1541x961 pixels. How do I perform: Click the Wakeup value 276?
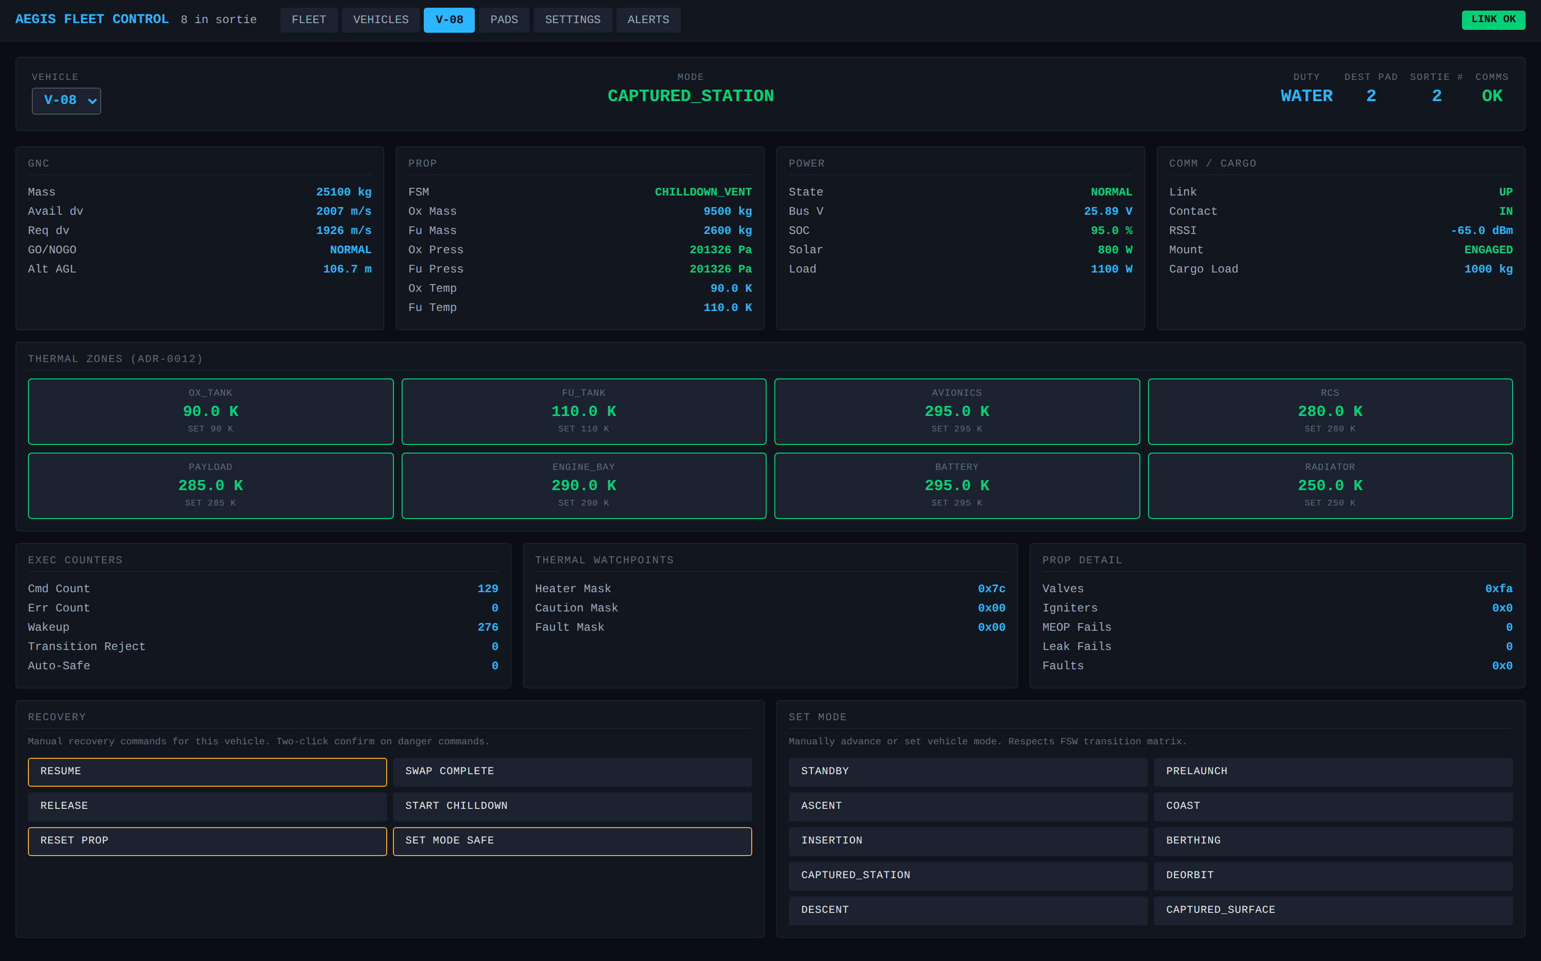488,627
